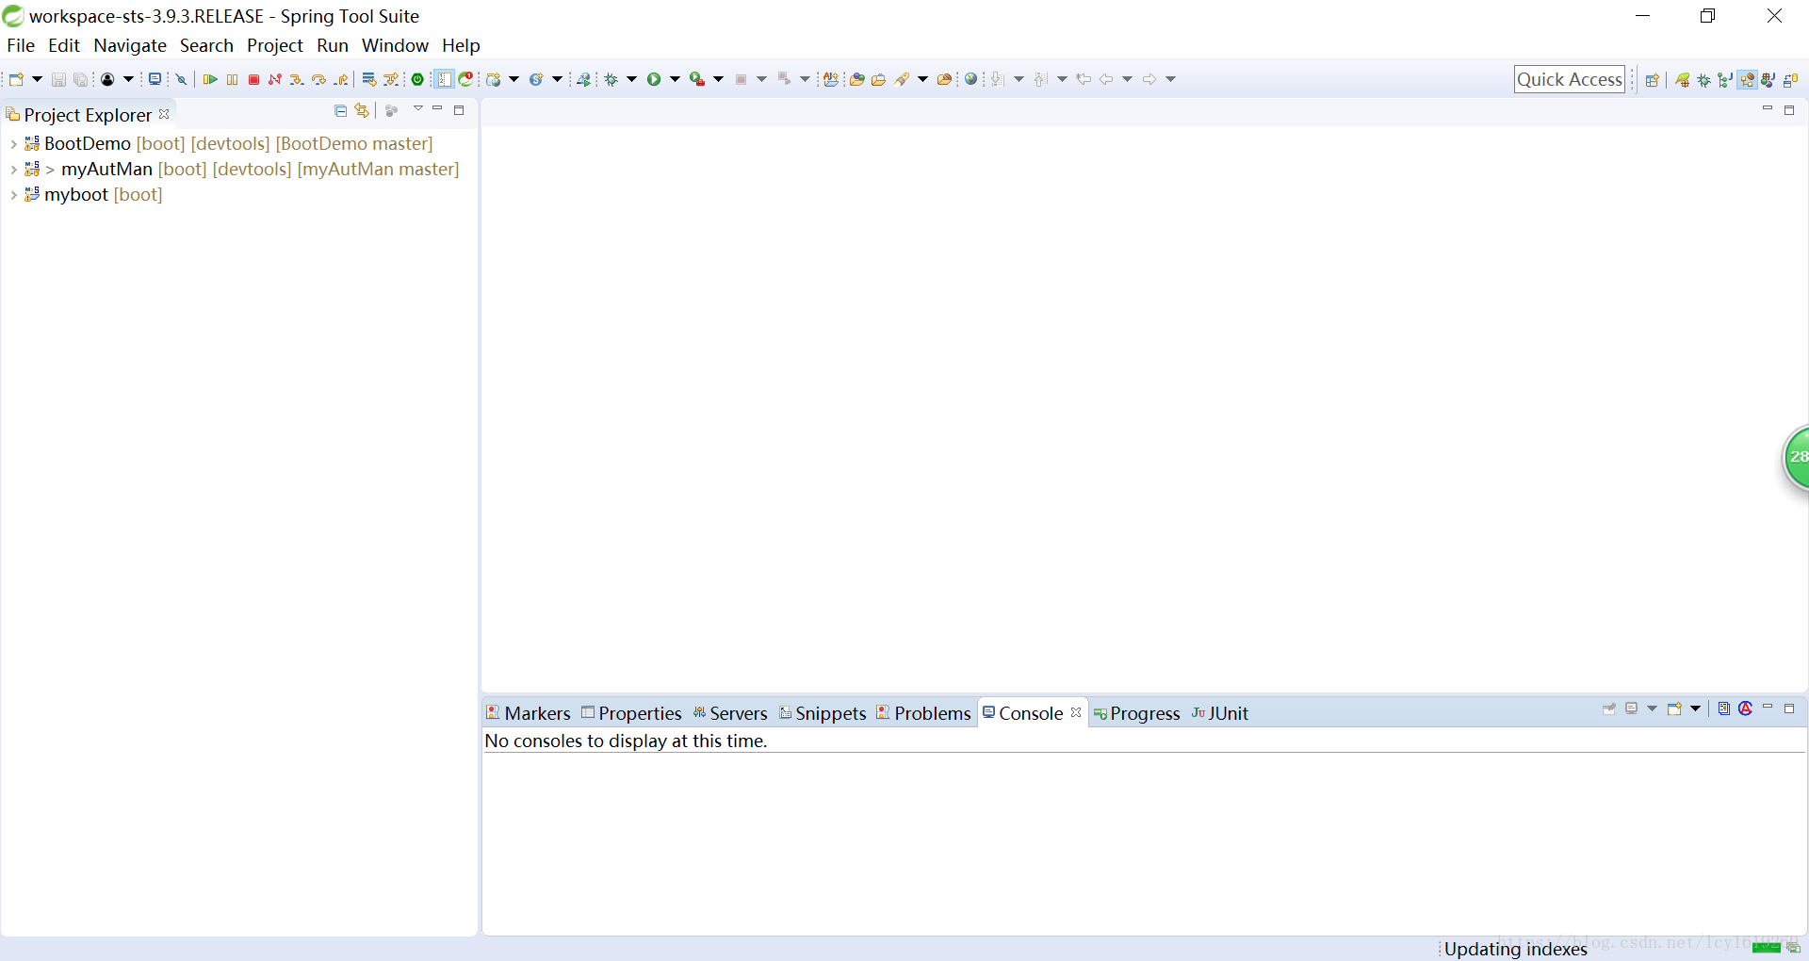Expand the BootDemo project node
This screenshot has height=961, width=1809.
click(13, 144)
